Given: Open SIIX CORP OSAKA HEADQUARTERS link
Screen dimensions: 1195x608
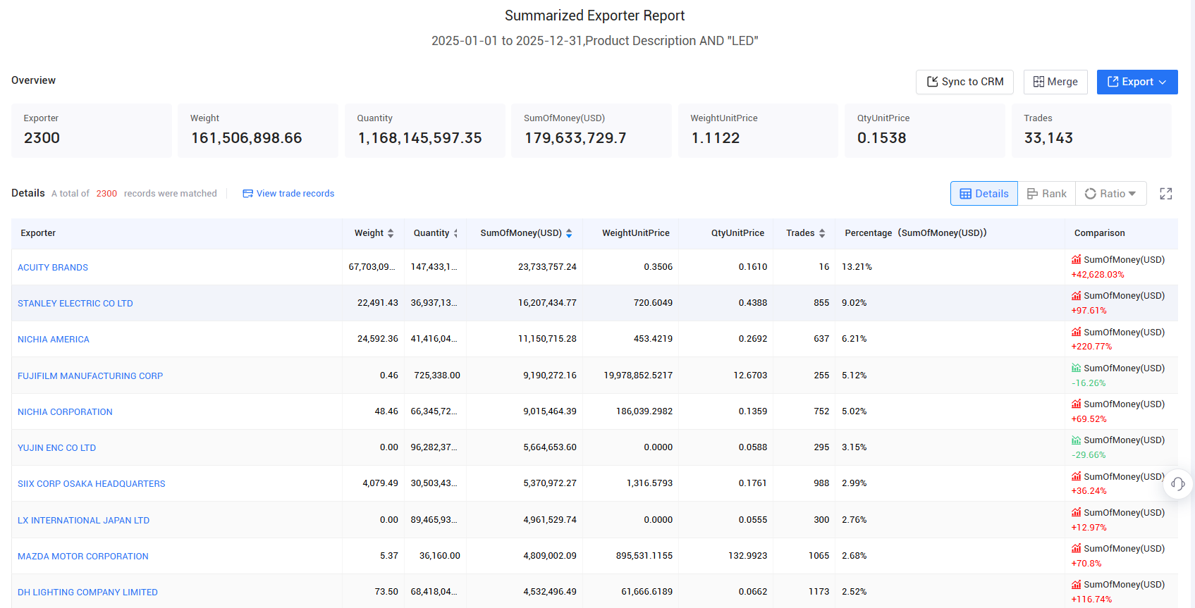Looking at the screenshot, I should [92, 484].
